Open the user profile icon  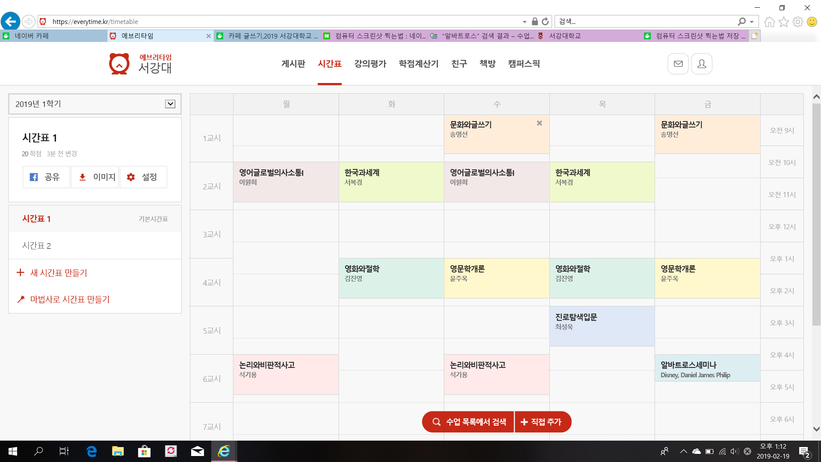point(702,64)
